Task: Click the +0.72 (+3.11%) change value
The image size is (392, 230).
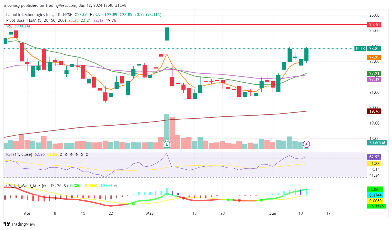Action: pos(148,15)
